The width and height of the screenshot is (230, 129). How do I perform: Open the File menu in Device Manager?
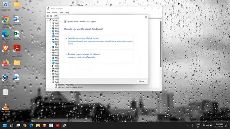coord(49,13)
